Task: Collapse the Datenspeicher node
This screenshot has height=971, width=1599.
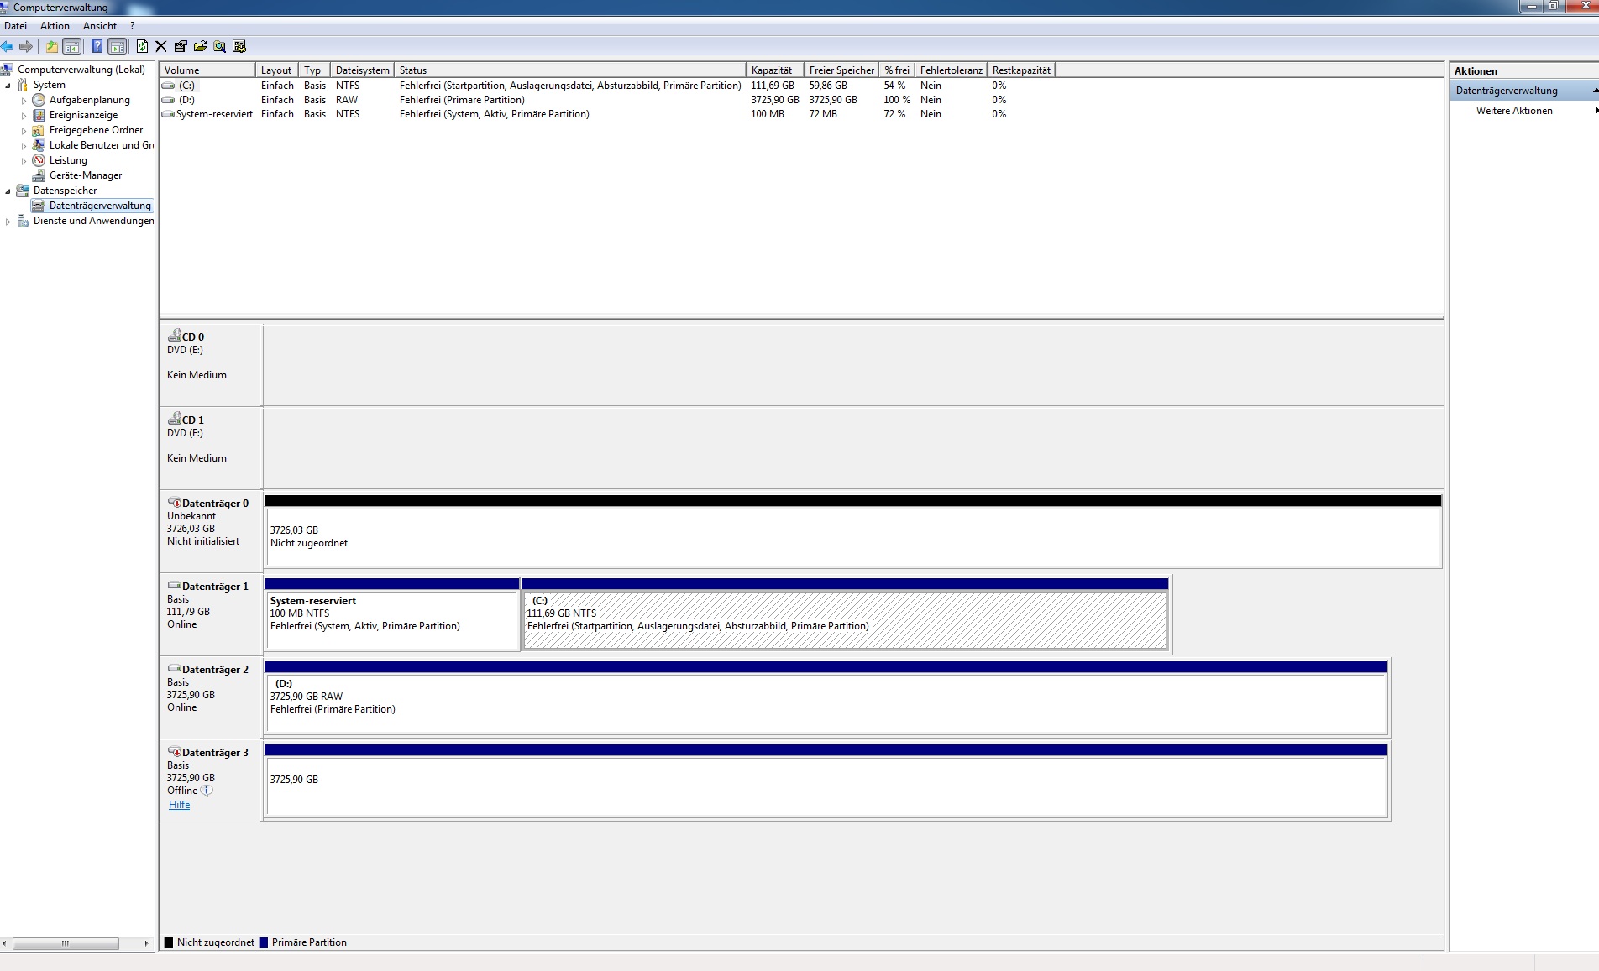Action: (x=8, y=191)
